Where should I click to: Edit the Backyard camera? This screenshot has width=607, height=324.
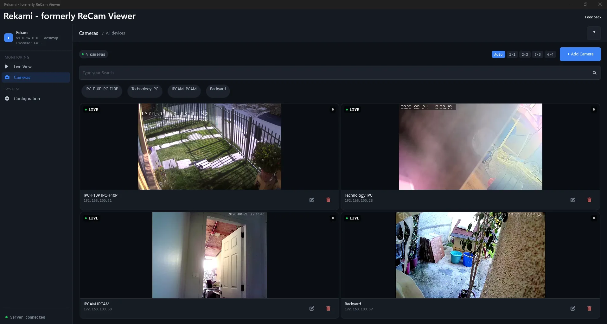pyautogui.click(x=573, y=308)
